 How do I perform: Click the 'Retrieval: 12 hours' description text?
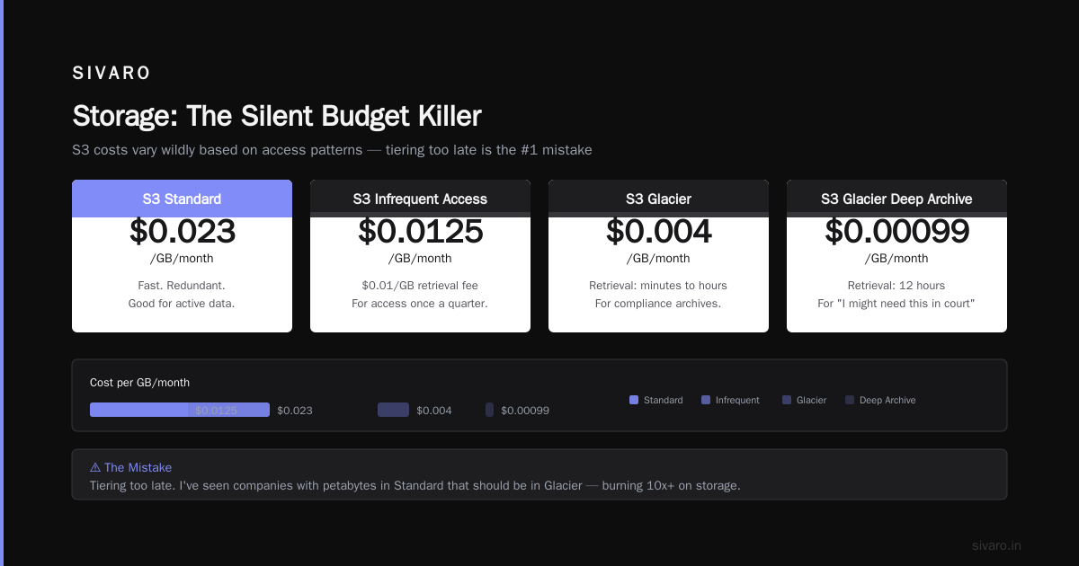(x=896, y=286)
